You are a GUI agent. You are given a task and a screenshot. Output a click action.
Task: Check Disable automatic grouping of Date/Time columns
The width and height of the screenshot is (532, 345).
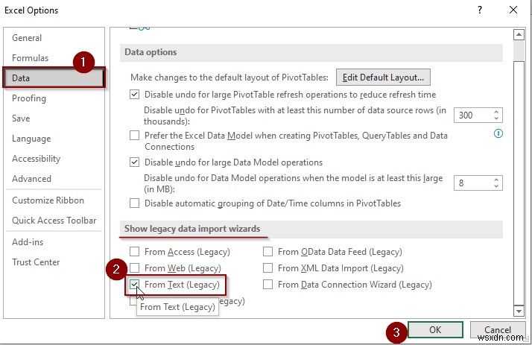(x=135, y=203)
